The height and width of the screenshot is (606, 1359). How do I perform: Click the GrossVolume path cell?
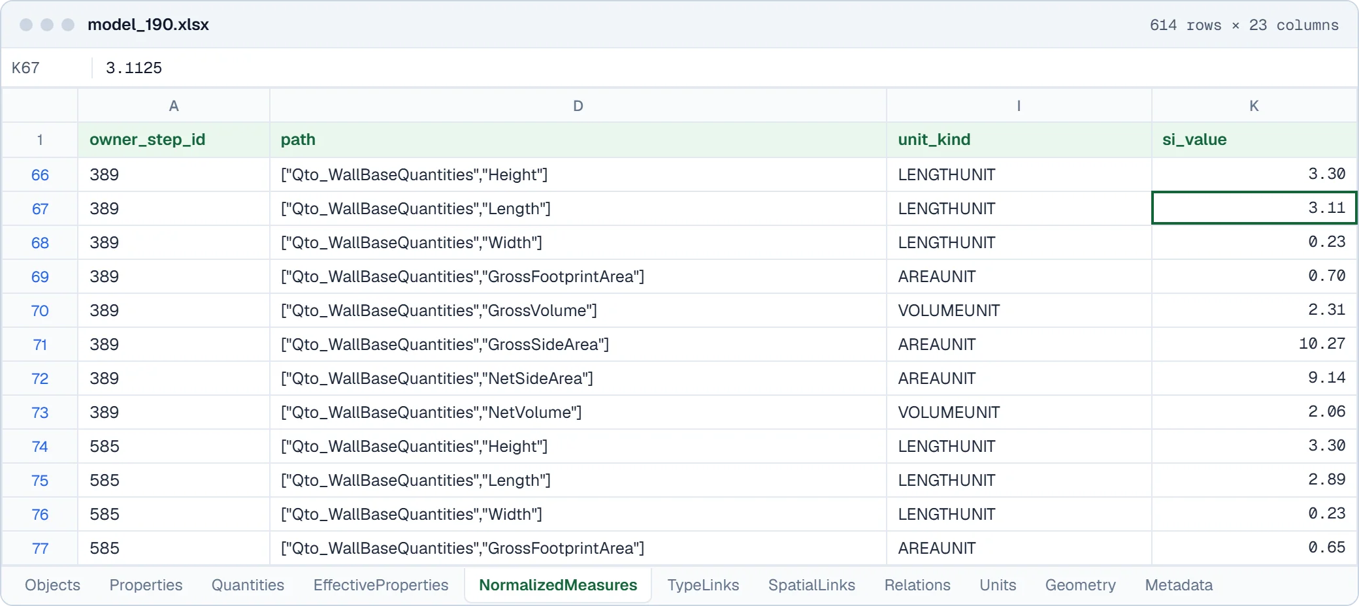click(x=578, y=310)
